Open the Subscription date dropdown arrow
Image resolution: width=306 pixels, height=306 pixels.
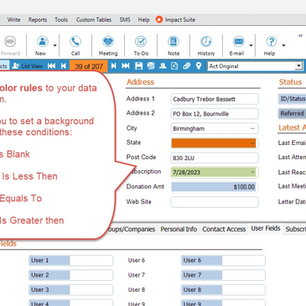pos(252,172)
